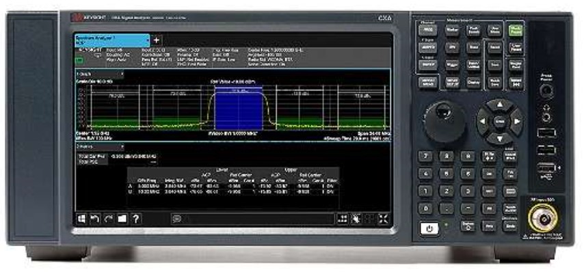Push numeric key 2
This screenshot has width=584, height=272.
tap(447, 191)
